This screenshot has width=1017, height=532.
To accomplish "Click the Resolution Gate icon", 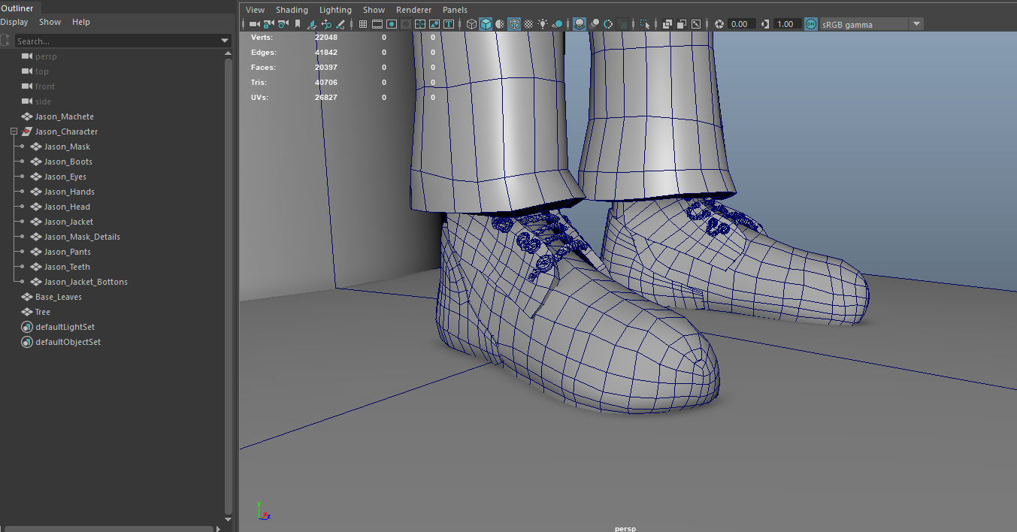I will [x=392, y=24].
